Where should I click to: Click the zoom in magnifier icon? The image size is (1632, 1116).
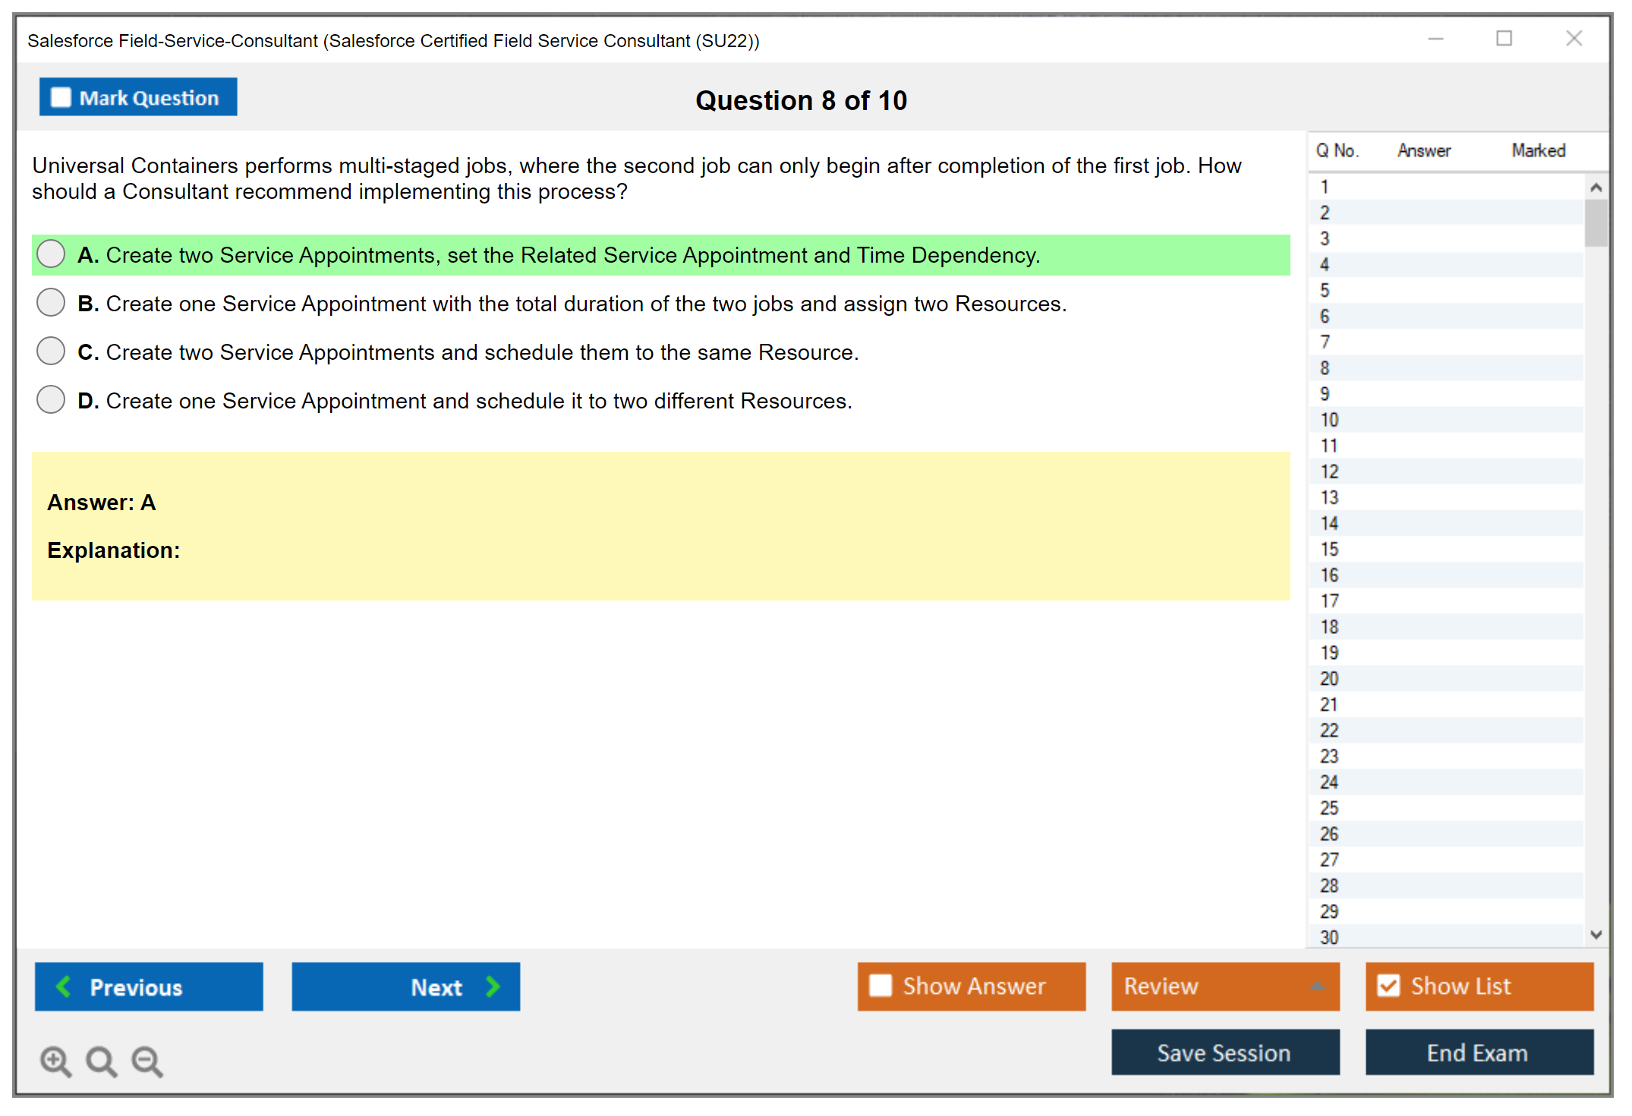pyautogui.click(x=55, y=1061)
